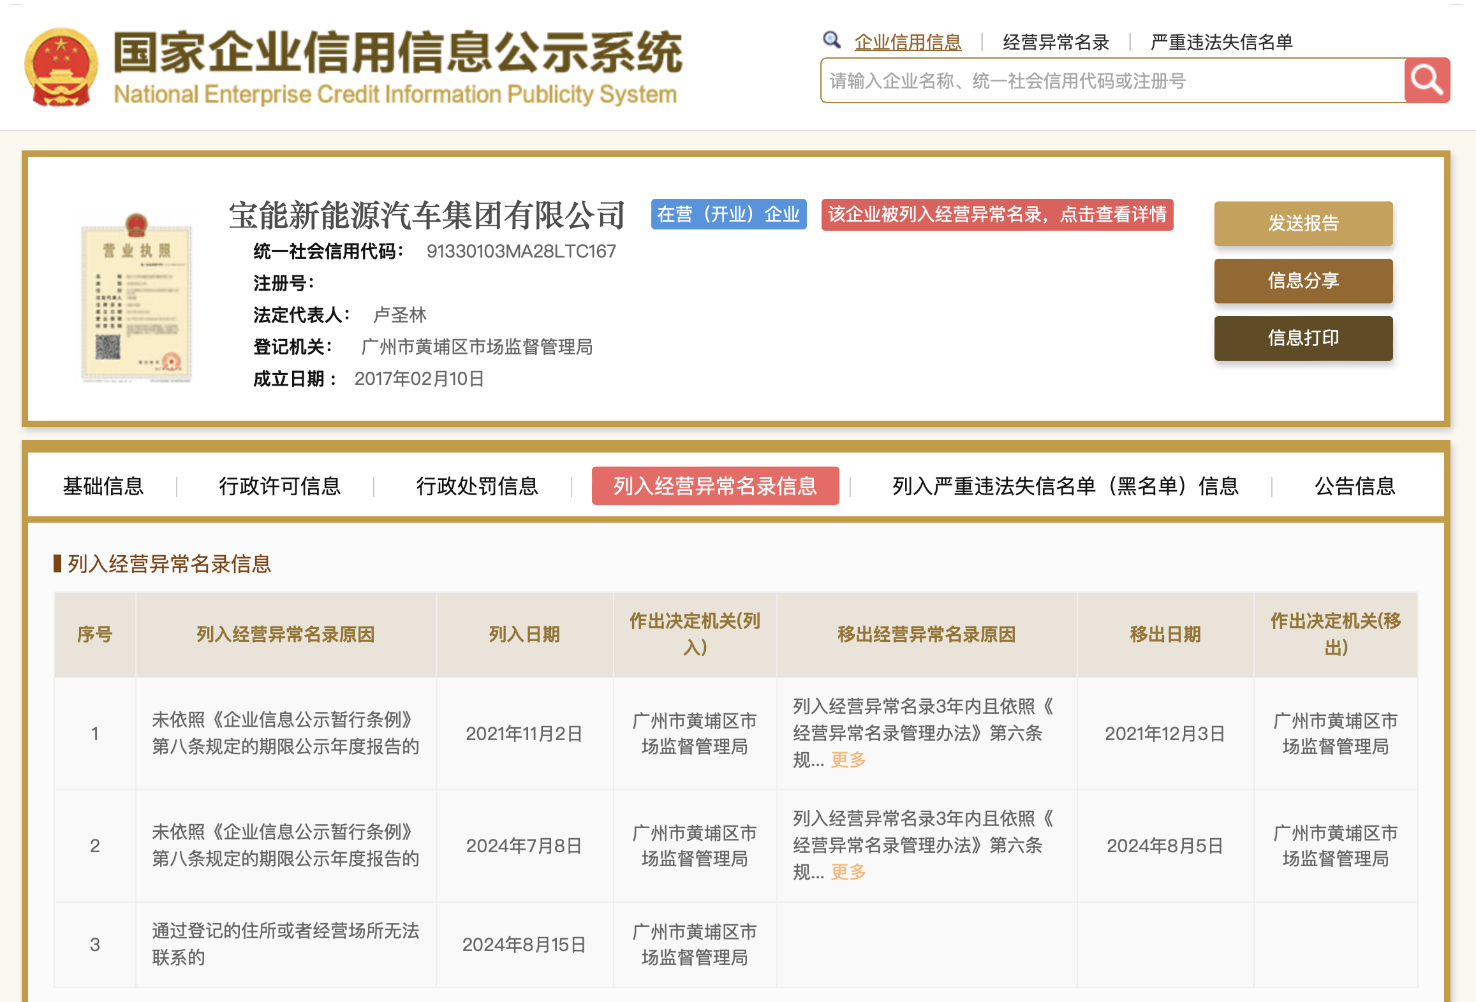
Task: Click the 信息打印 button
Action: [1303, 338]
